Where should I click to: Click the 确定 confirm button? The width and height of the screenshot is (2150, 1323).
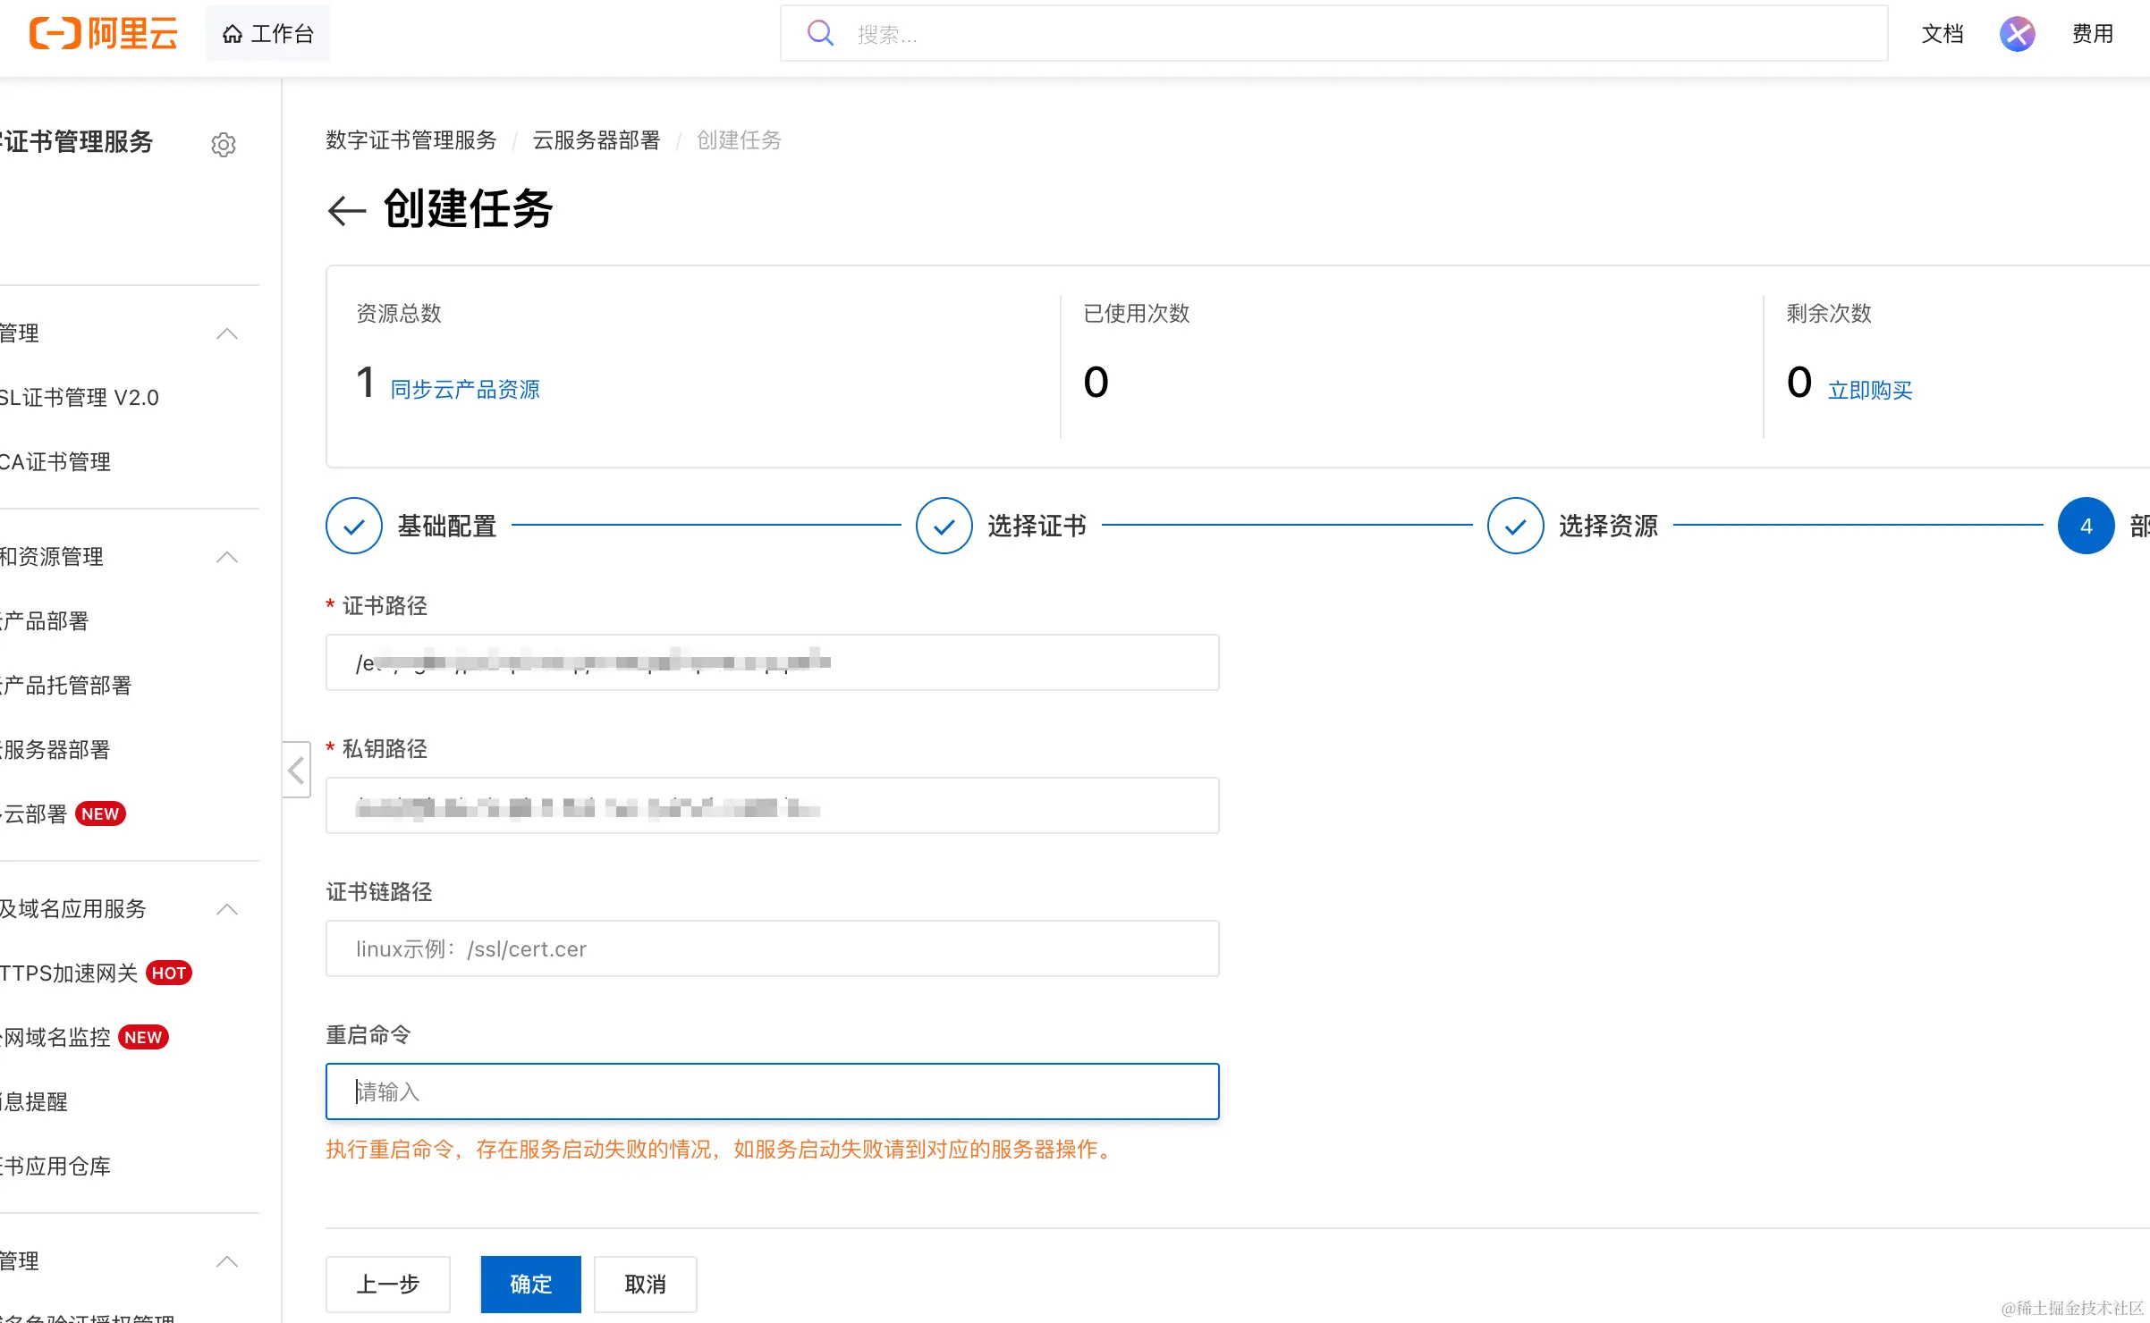tap(530, 1284)
